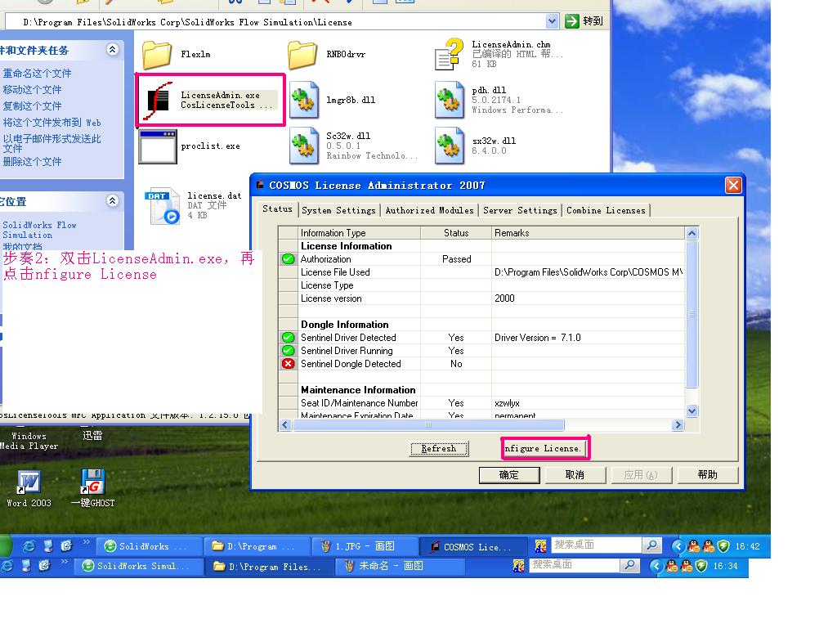Click the Refresh button

(x=439, y=449)
